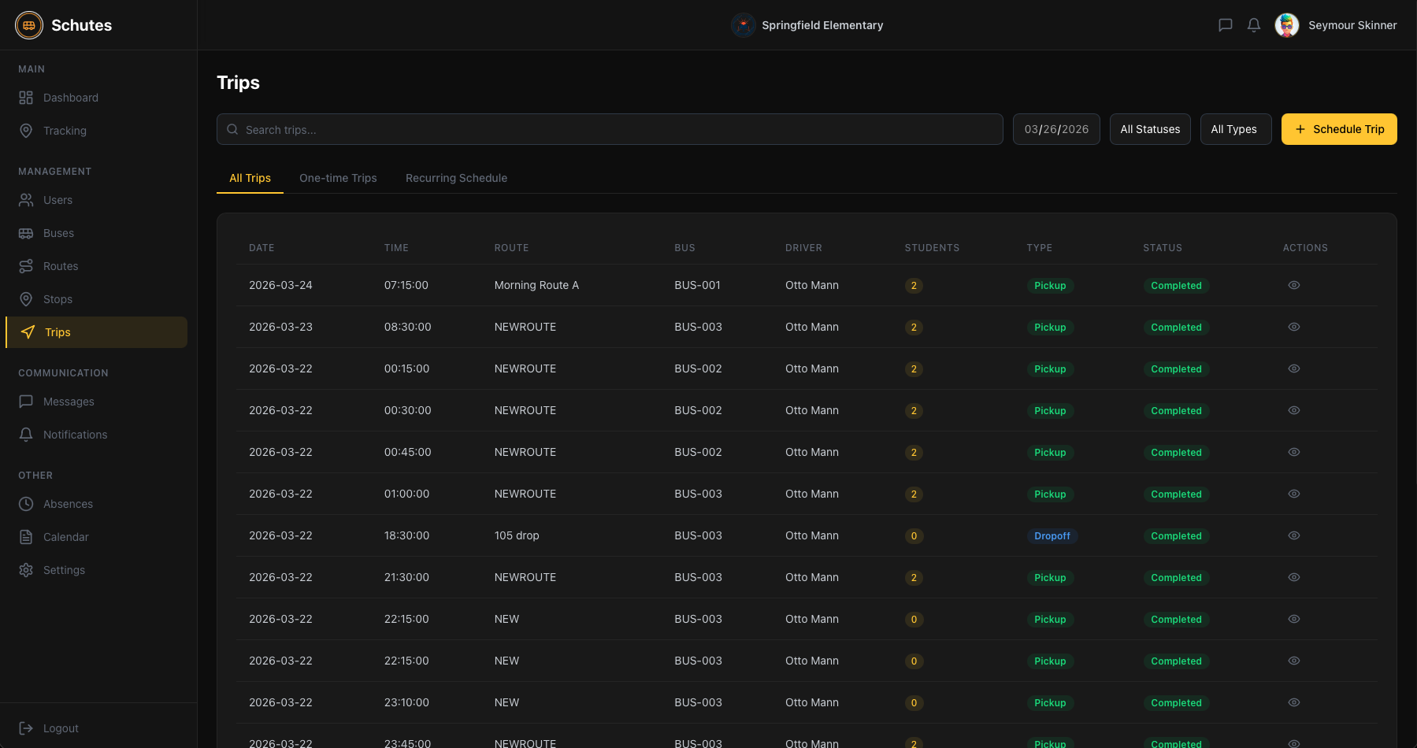Navigate to Stops in sidebar
This screenshot has height=748, width=1417.
pyautogui.click(x=57, y=299)
